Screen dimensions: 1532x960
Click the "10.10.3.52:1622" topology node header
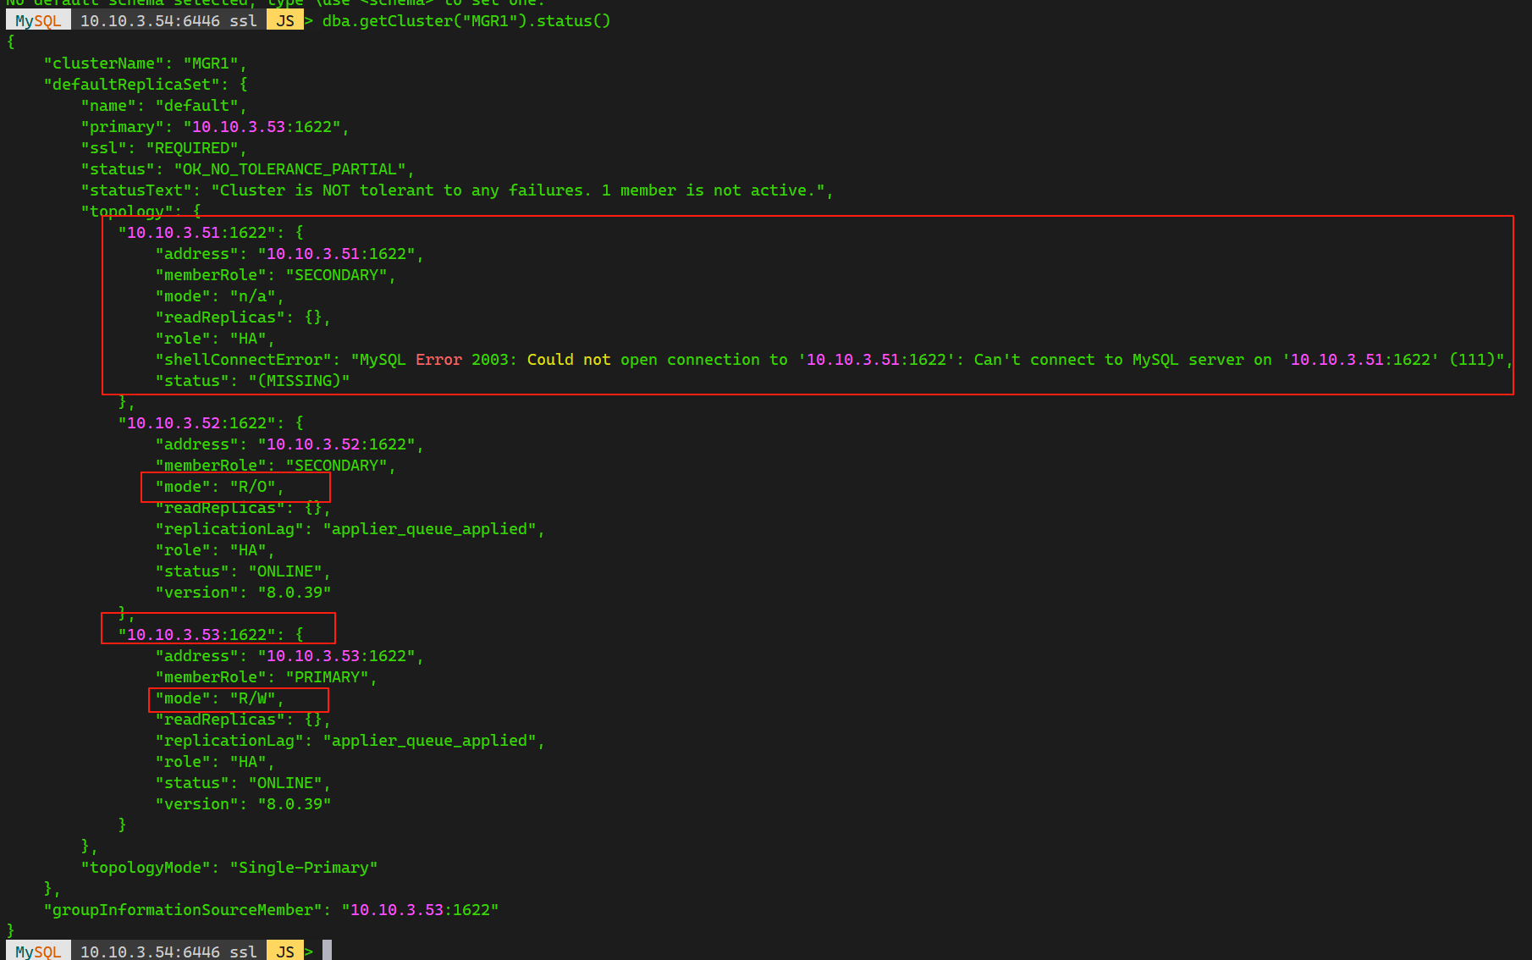(x=211, y=423)
